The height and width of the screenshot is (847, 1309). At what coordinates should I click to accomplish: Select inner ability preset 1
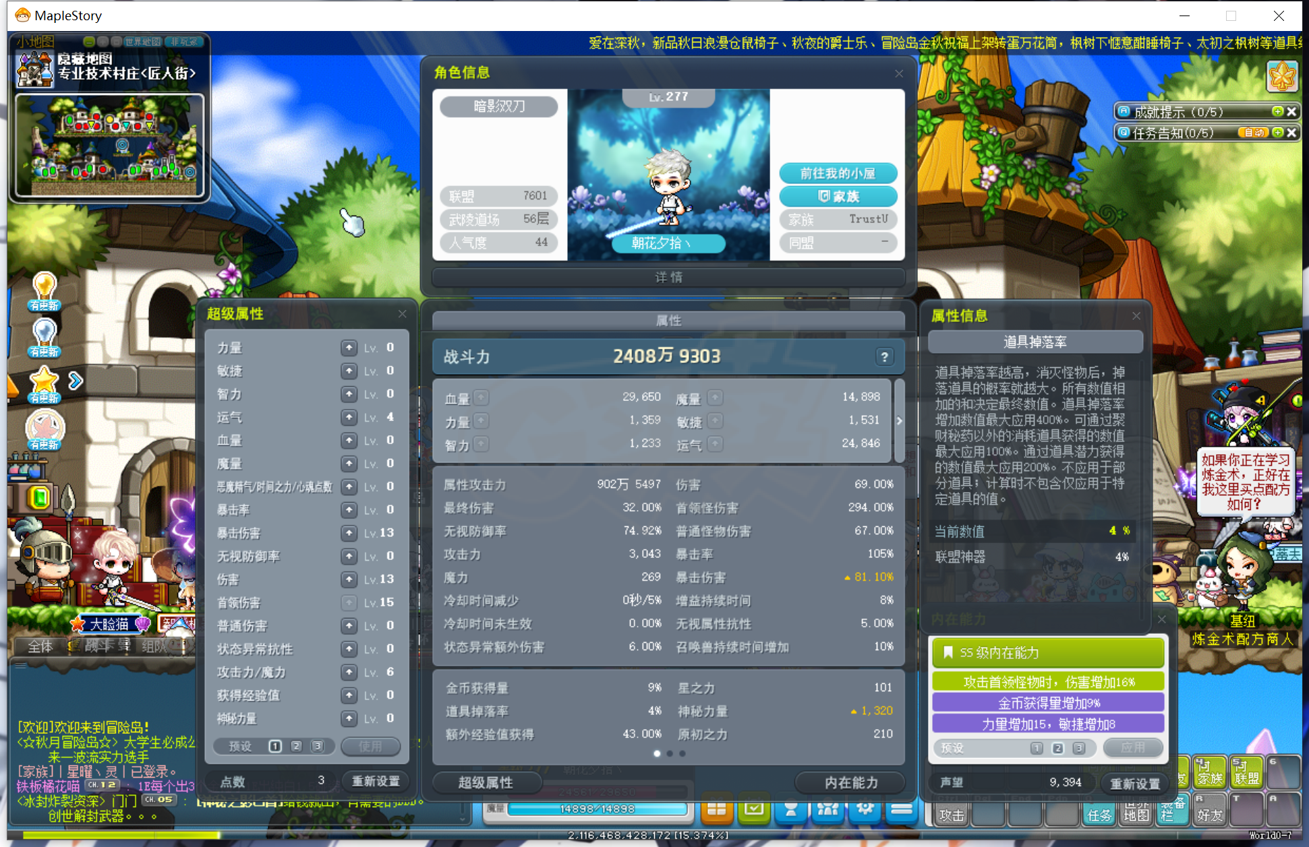[x=1037, y=748]
